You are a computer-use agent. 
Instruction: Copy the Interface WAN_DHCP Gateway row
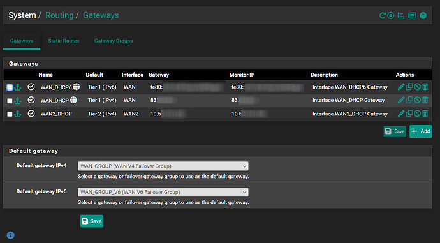pyautogui.click(x=409, y=100)
